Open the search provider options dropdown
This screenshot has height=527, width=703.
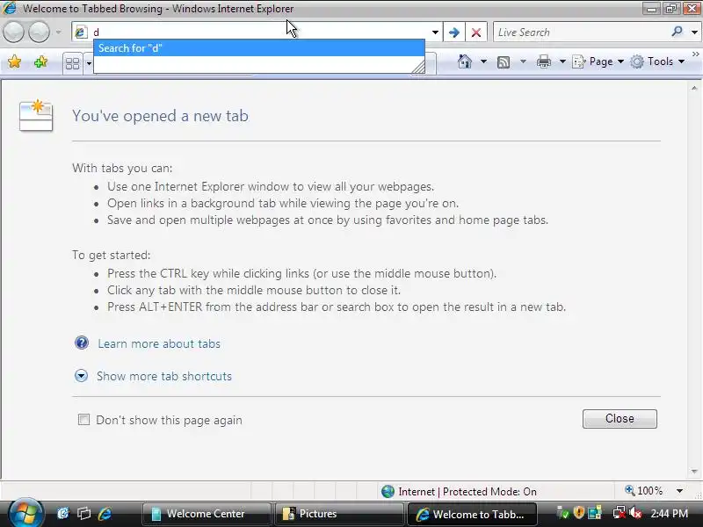pyautogui.click(x=694, y=32)
